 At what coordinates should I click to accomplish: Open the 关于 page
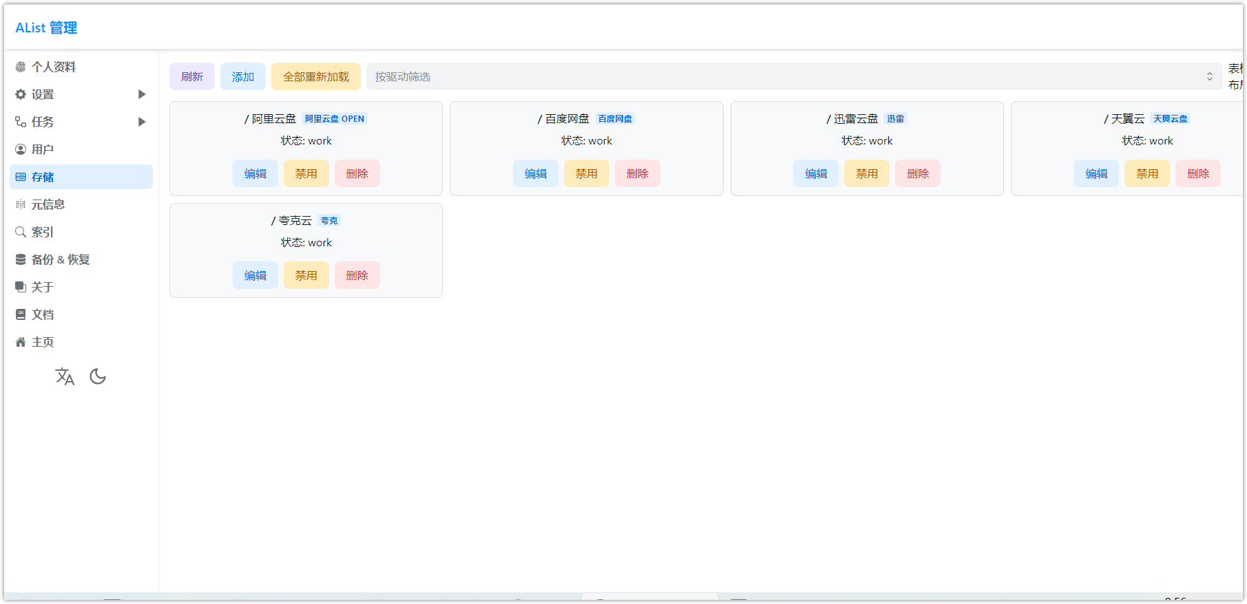point(81,287)
